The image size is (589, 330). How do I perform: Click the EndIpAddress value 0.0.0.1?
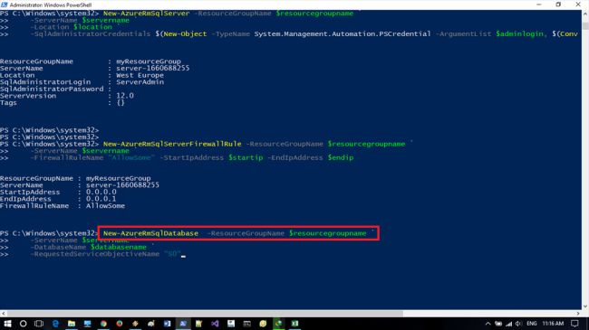click(x=101, y=199)
